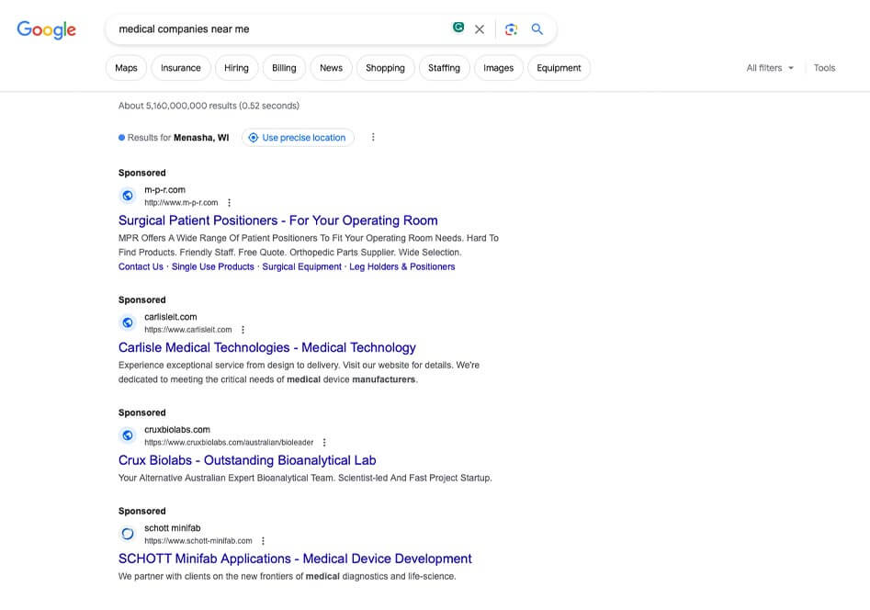Click the Grammarly icon in search box
This screenshot has width=870, height=610.
pyautogui.click(x=458, y=28)
